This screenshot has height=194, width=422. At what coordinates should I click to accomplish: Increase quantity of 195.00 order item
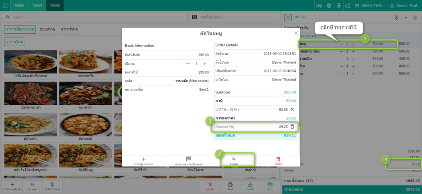[353, 44]
